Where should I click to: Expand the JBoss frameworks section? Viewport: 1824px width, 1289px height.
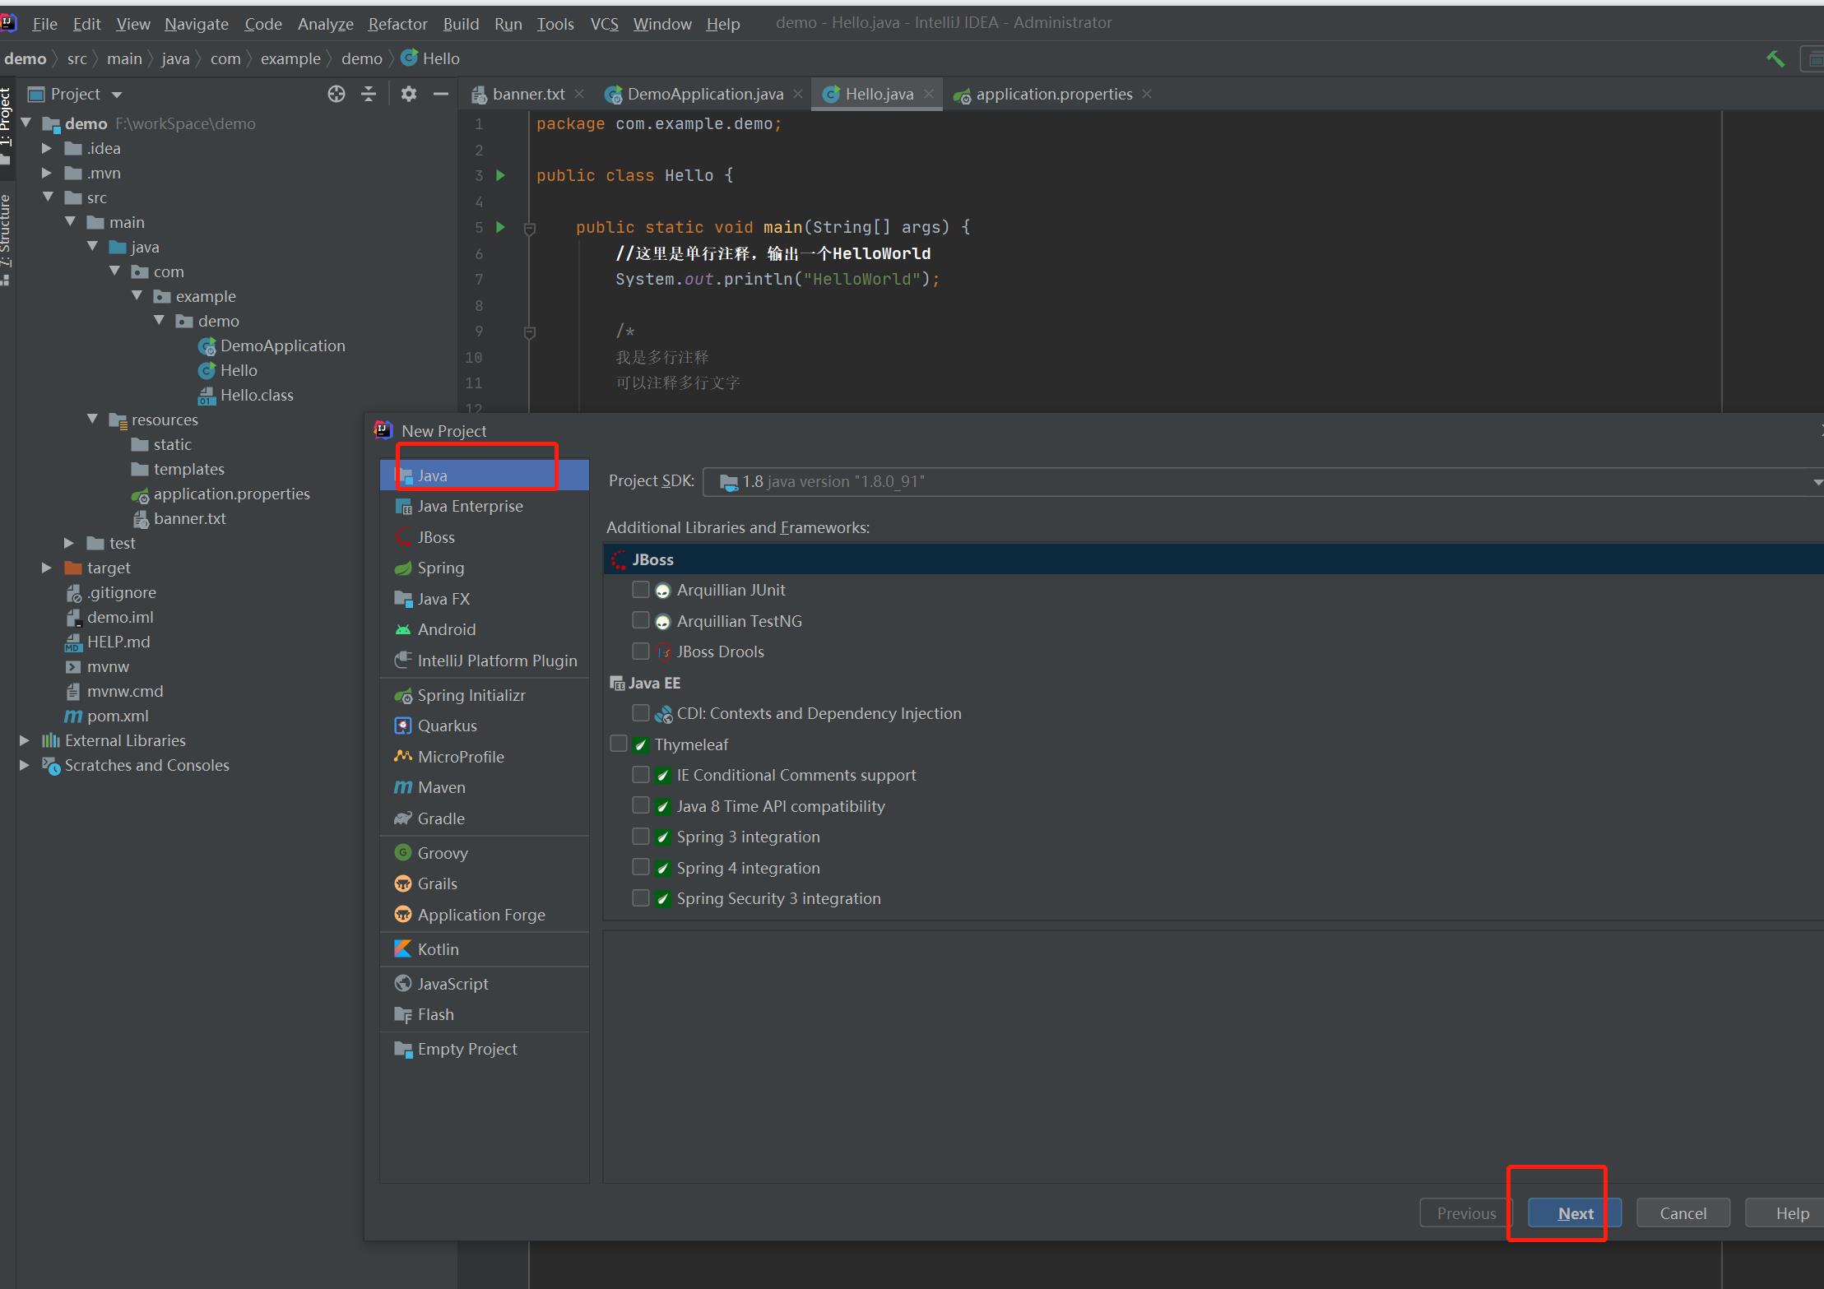tap(653, 558)
